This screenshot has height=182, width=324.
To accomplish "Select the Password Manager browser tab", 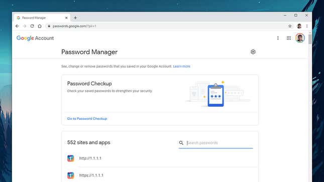I will tap(42, 18).
